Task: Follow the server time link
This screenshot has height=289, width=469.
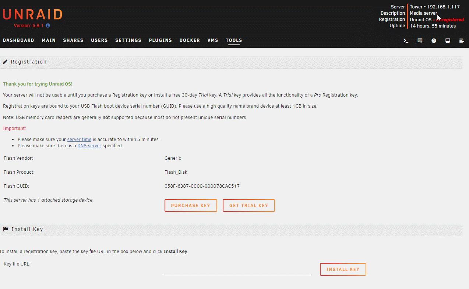Action: [x=79, y=140]
